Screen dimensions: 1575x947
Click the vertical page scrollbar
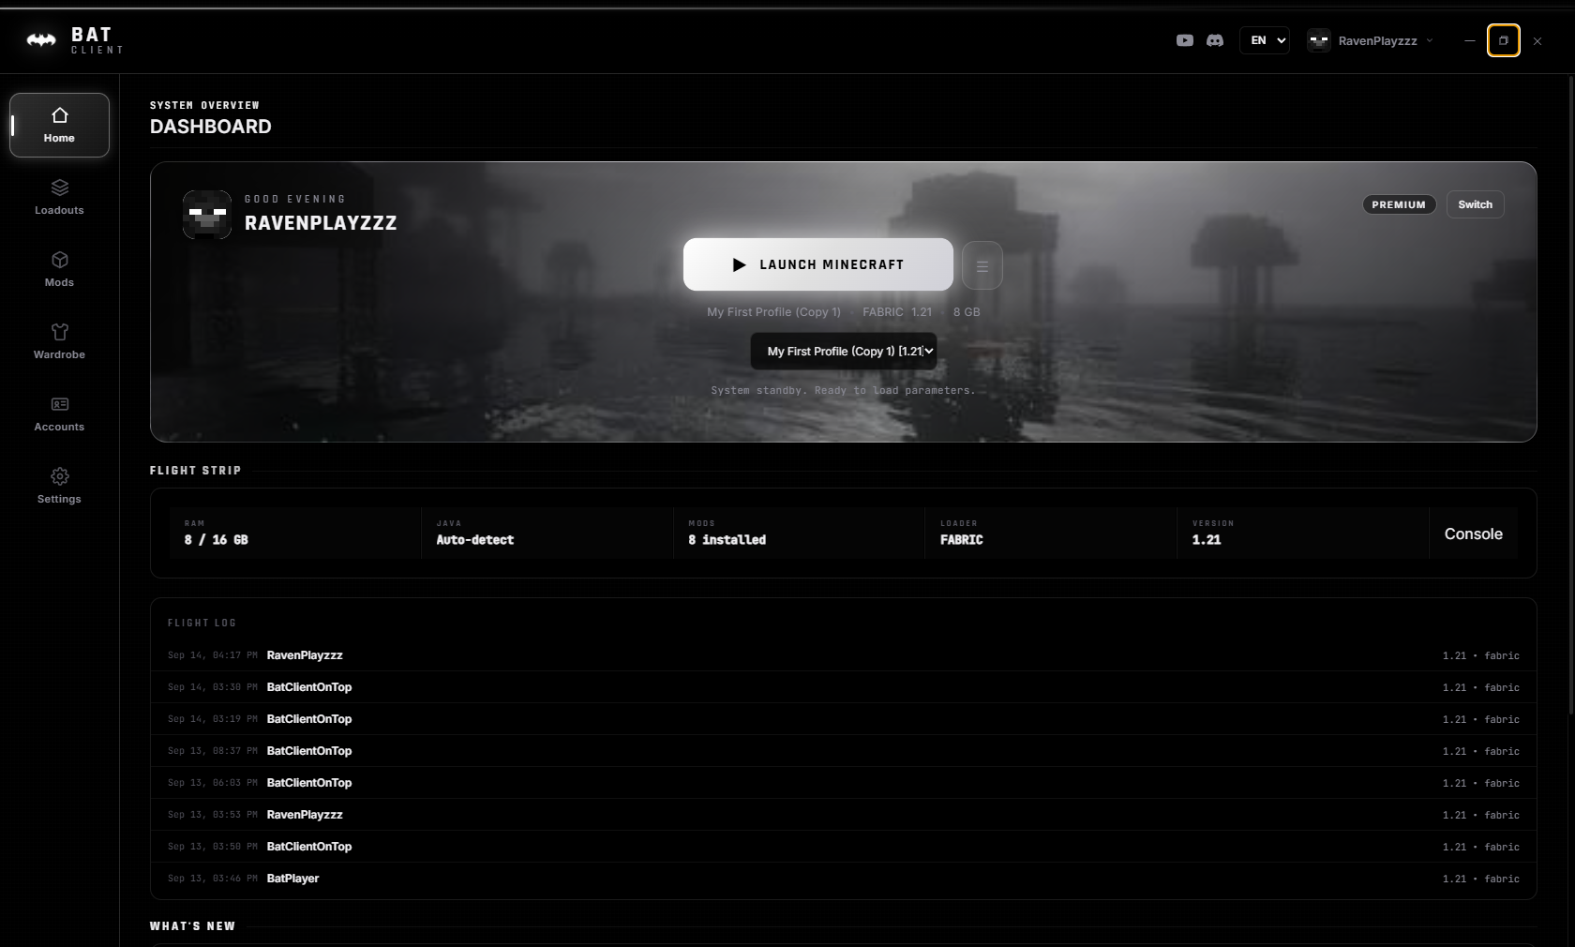tap(1571, 394)
